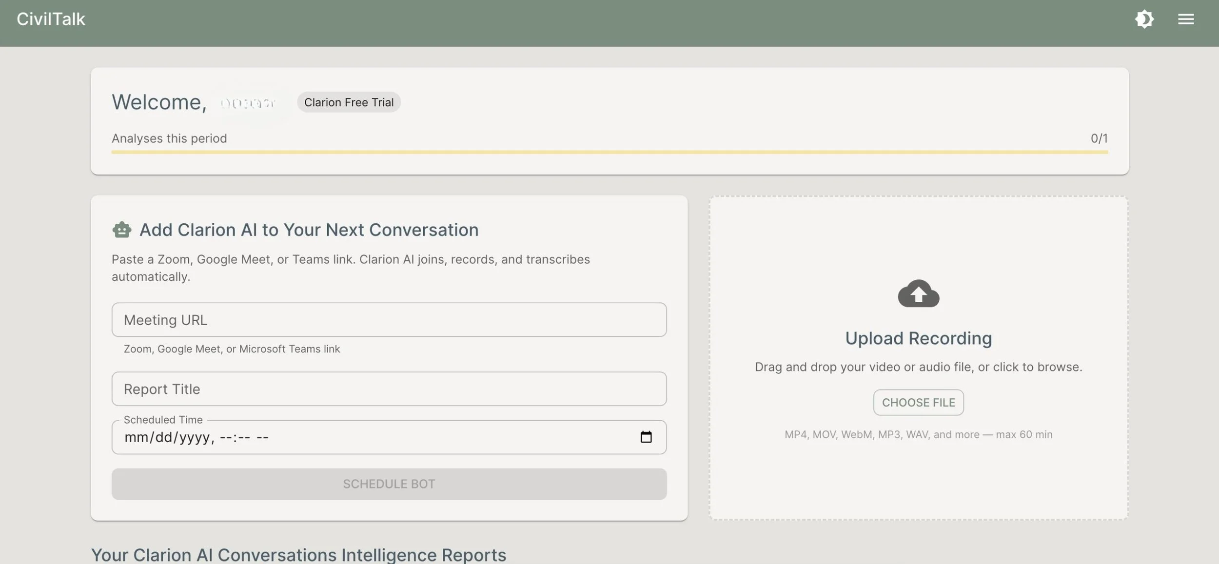1219x564 pixels.
Task: Click the Clarion robot icon
Action: point(122,230)
